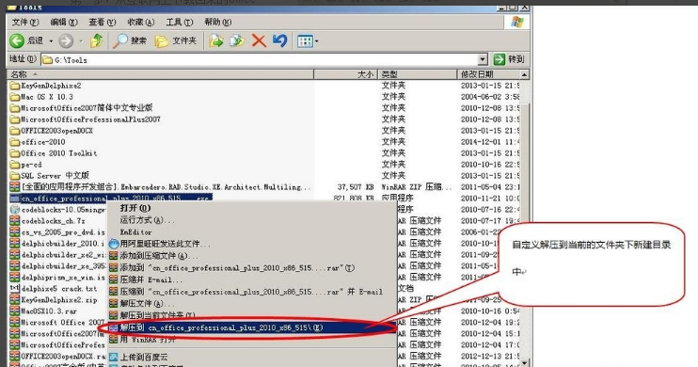
Task: Click the green Back arrow icon
Action: [17, 41]
